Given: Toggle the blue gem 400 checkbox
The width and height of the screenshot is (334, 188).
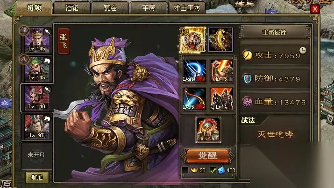Looking at the screenshot, I should [213, 170].
